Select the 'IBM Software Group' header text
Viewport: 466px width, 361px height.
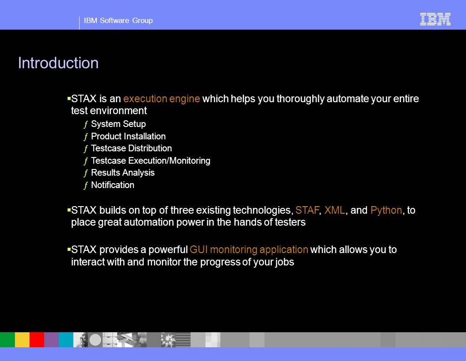(118, 20)
